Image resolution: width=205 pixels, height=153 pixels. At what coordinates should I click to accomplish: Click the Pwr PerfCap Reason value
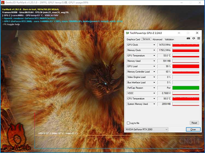164,88
